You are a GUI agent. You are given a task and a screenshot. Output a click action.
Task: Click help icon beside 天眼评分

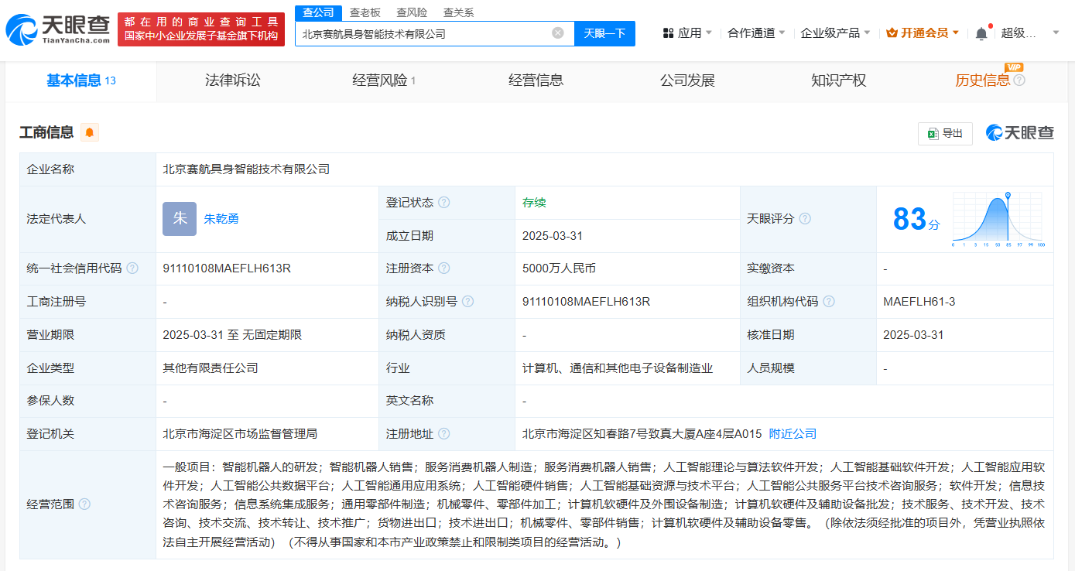click(x=805, y=219)
